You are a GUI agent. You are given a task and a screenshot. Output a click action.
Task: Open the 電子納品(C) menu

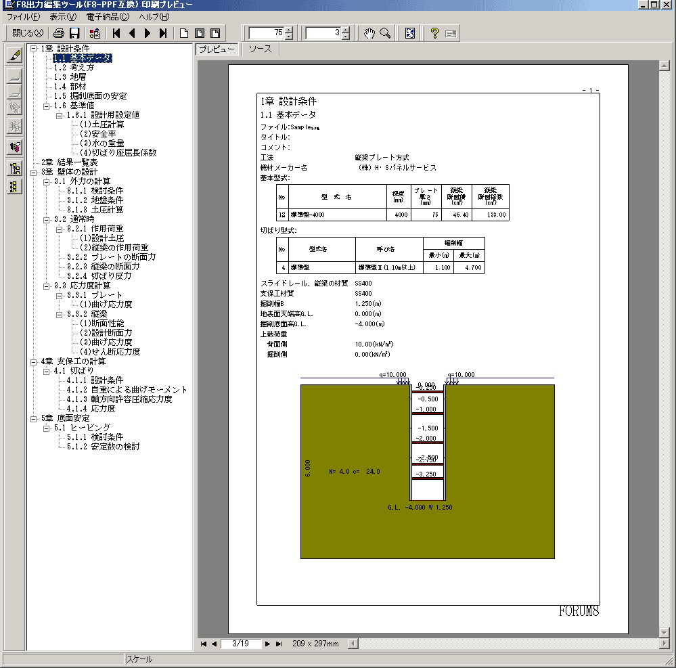click(108, 17)
